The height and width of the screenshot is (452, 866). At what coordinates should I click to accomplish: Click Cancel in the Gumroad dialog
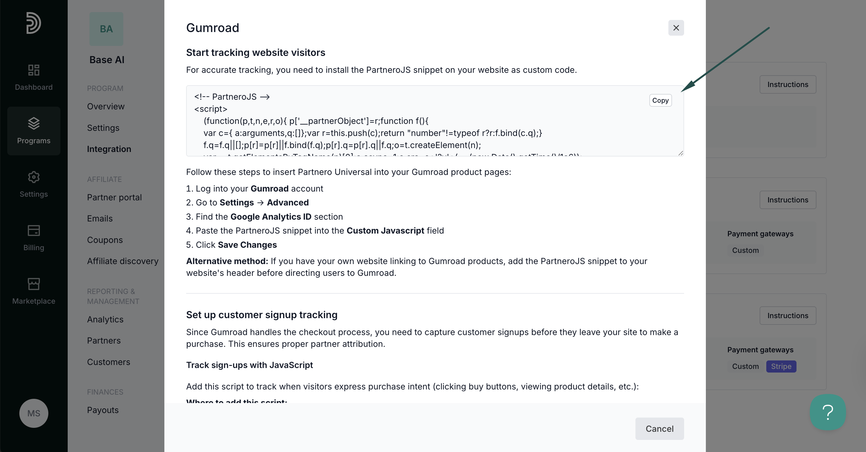point(659,428)
